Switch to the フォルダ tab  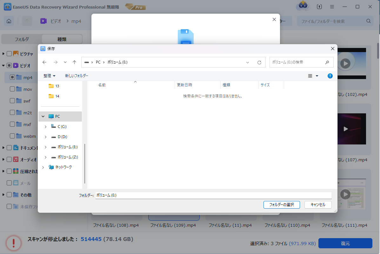pyautogui.click(x=22, y=39)
